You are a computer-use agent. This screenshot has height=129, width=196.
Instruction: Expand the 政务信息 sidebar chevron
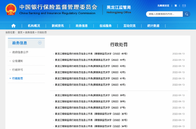coord(40,43)
